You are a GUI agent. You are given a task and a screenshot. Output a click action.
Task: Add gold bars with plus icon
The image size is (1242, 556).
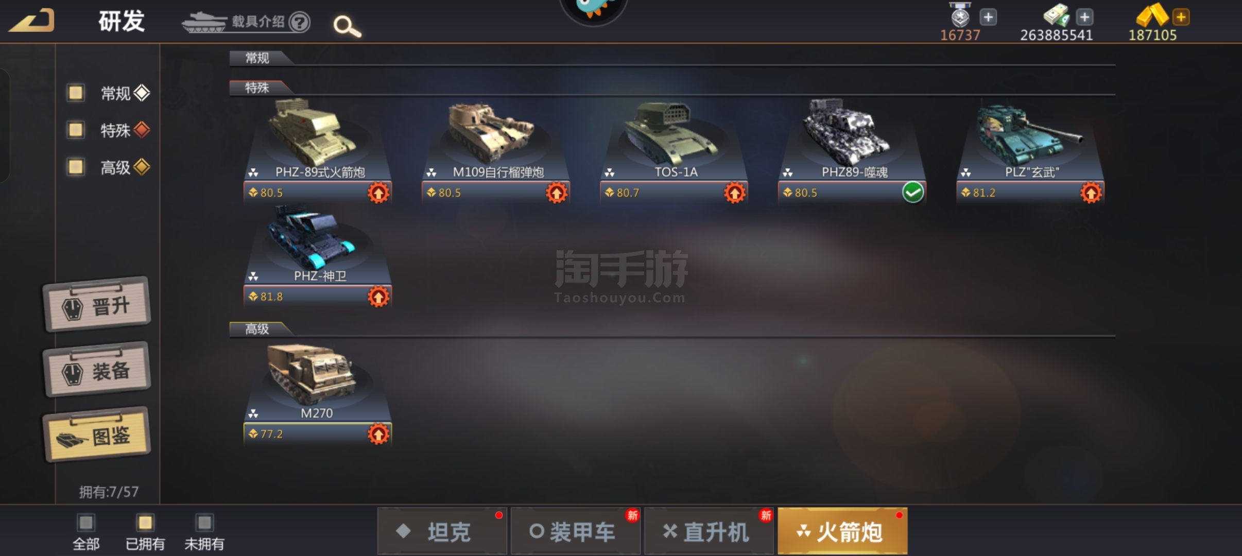pyautogui.click(x=1181, y=17)
